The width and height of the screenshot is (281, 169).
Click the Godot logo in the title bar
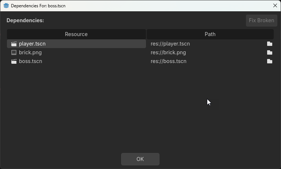click(6, 6)
